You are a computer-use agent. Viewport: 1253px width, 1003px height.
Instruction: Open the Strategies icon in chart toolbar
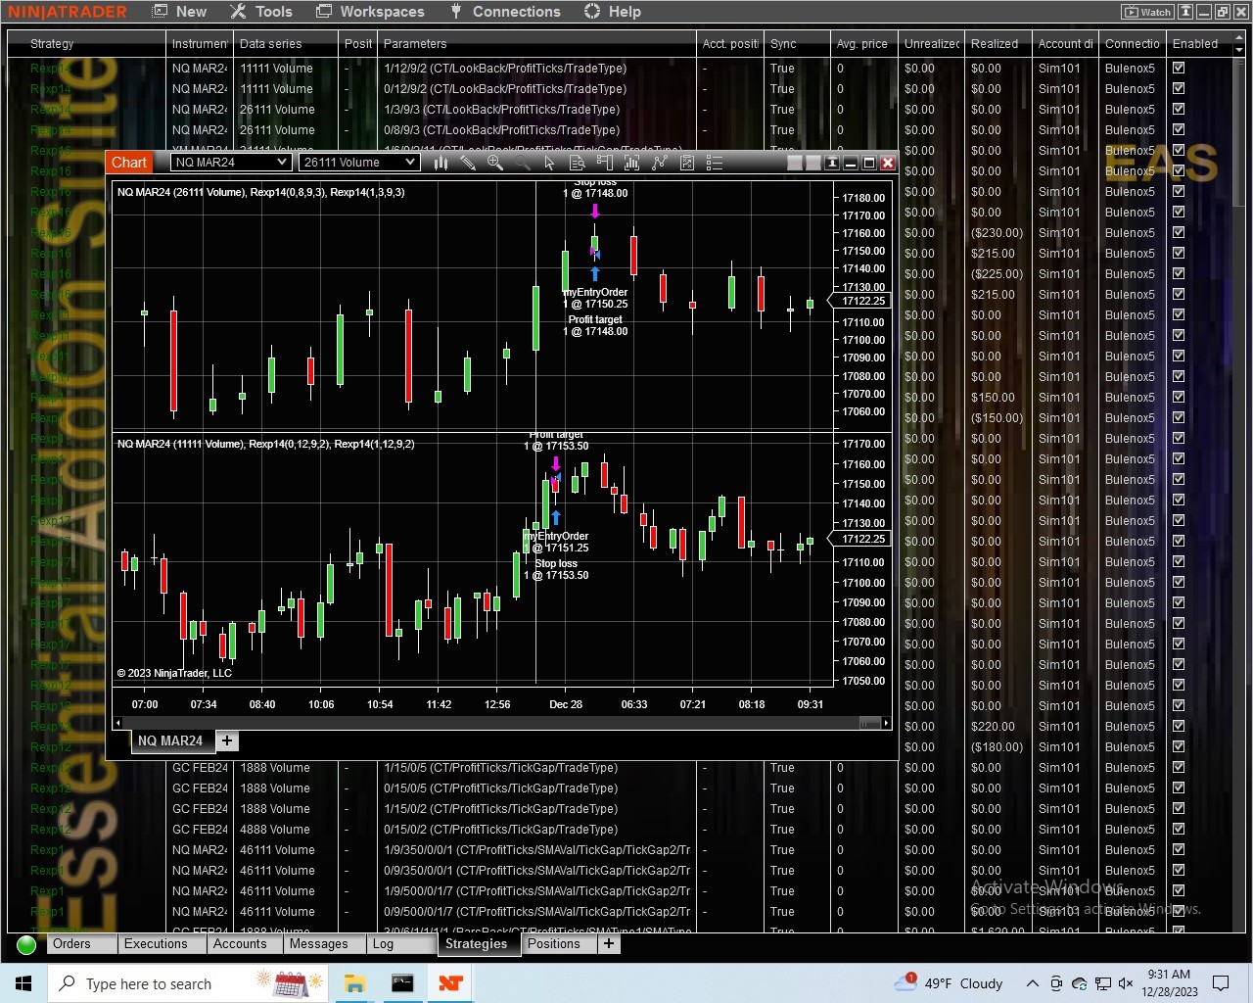659,163
